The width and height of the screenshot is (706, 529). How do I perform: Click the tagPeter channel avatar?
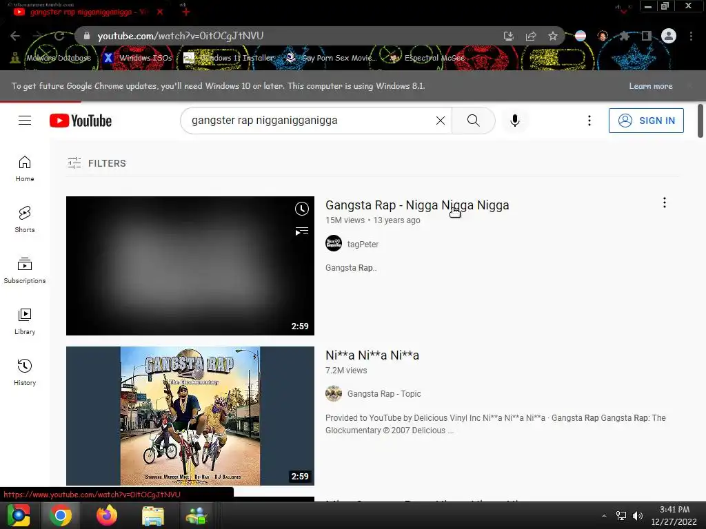(x=334, y=243)
